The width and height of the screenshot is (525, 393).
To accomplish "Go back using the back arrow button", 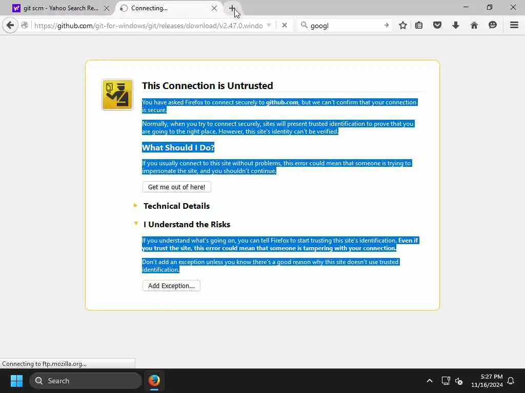I will tap(10, 26).
